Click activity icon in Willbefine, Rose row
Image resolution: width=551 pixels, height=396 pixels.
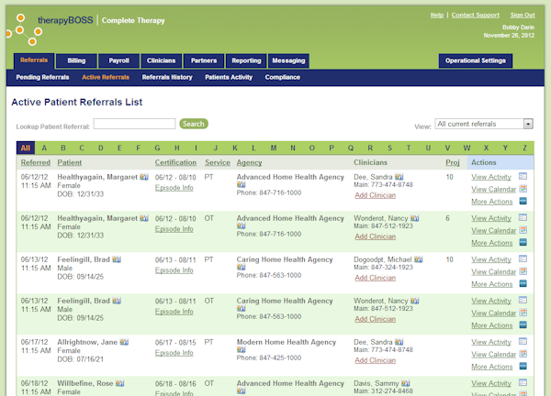[x=523, y=382]
